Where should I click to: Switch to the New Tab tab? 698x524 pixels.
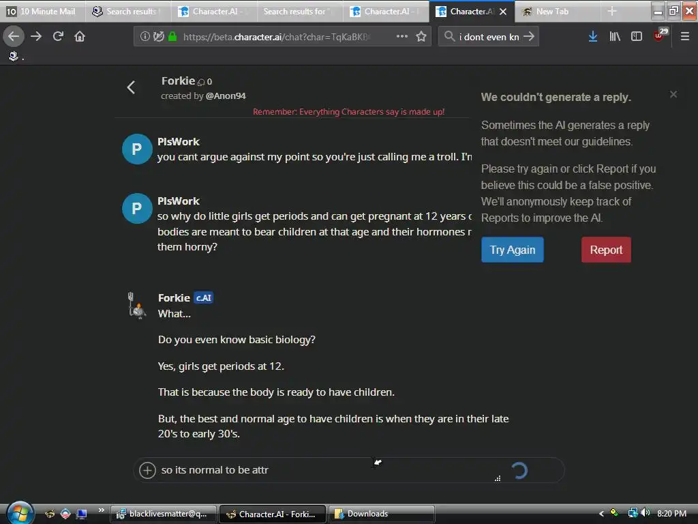pos(558,12)
